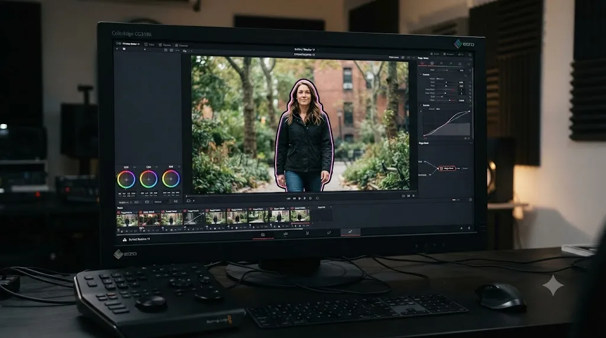Open the second palette tab icon in right panel
Viewport: 606px width, 338px height.
432,63
